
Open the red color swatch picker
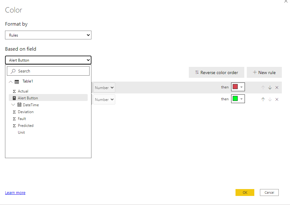tap(238, 87)
